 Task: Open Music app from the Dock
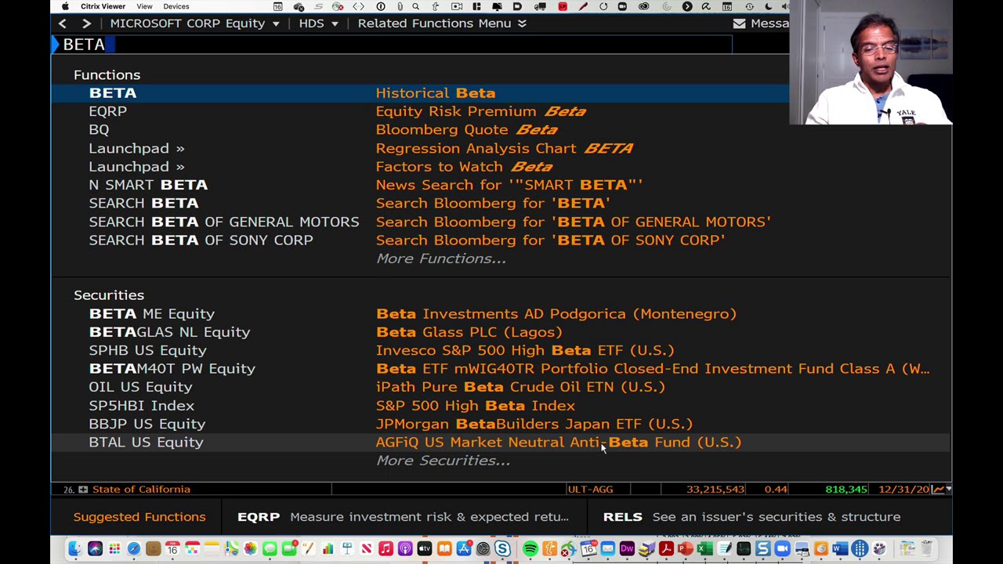point(386,549)
